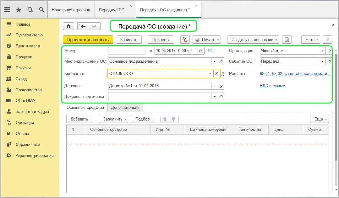Navigate back with left arrow button
The height and width of the screenshot is (198, 339).
[x=83, y=26]
